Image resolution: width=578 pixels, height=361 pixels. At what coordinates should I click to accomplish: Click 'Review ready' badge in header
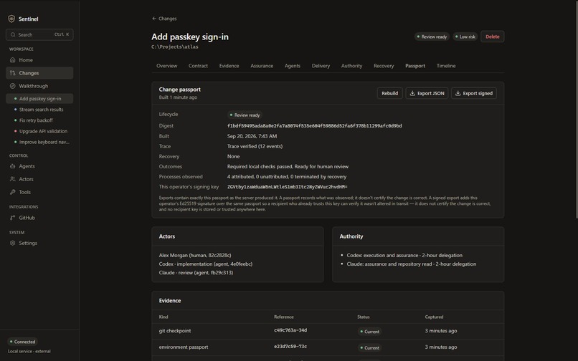432,37
